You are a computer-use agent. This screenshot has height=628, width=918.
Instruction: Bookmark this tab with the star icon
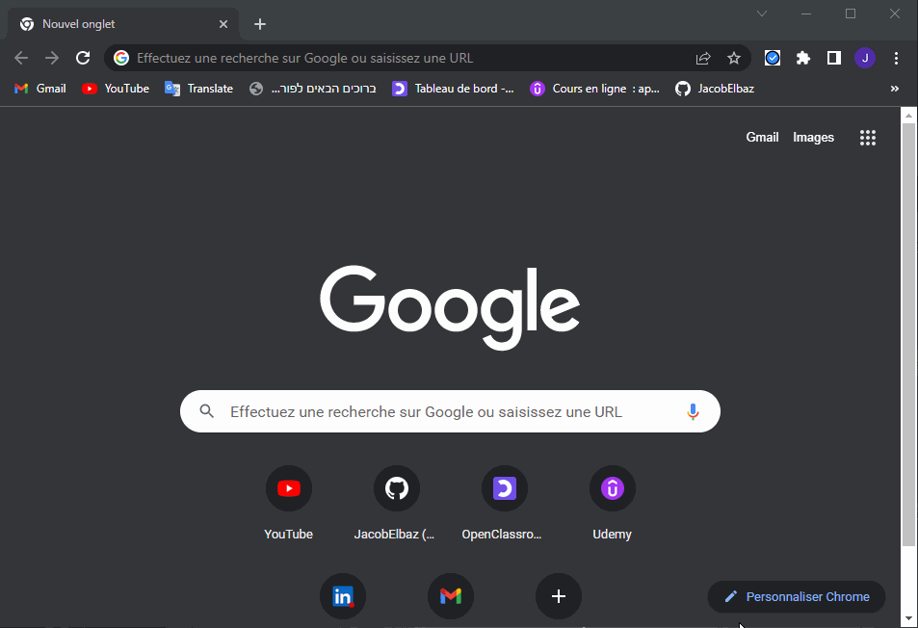coord(734,58)
